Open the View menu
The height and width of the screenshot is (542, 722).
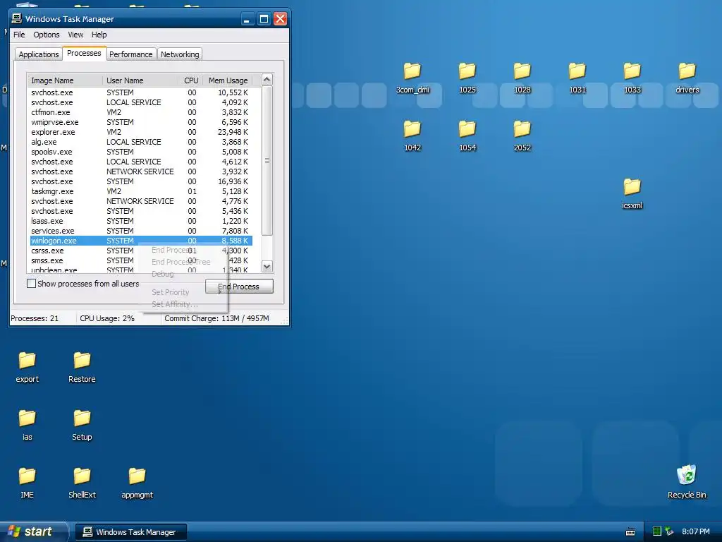[75, 35]
